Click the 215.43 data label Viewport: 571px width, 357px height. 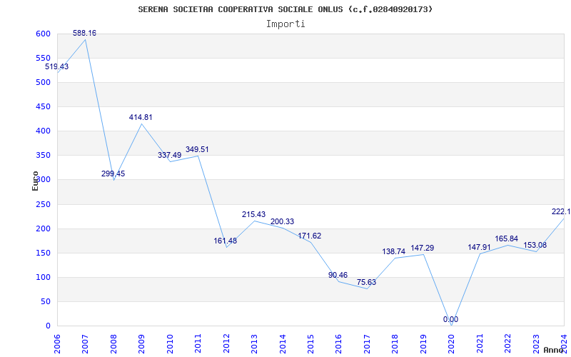point(254,215)
